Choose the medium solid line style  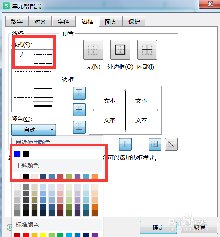[43, 89]
